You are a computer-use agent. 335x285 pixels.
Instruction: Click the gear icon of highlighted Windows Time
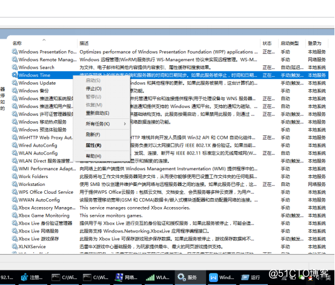[x=15, y=75]
